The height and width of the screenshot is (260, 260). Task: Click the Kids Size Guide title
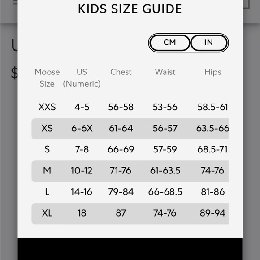click(130, 9)
